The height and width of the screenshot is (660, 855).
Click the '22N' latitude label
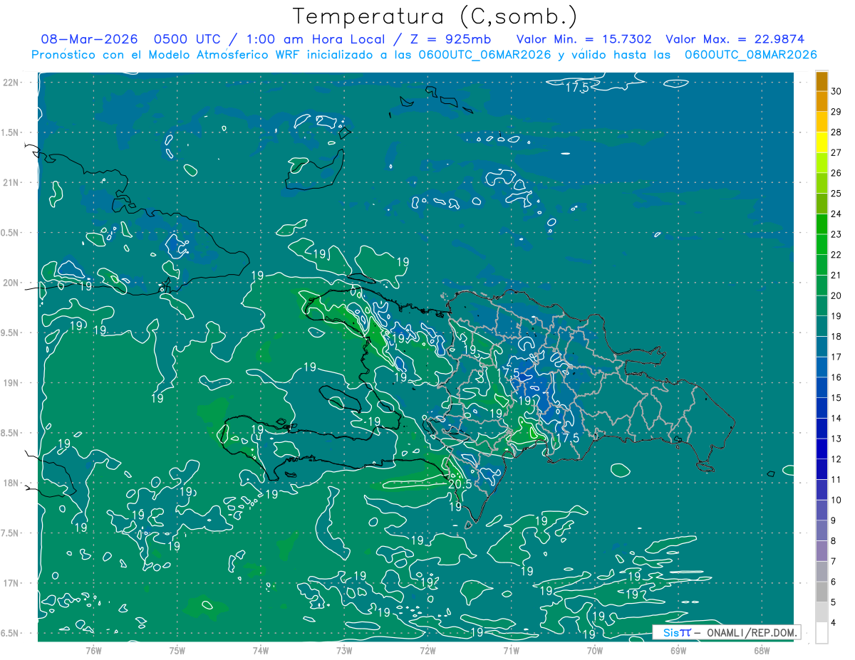click(11, 83)
